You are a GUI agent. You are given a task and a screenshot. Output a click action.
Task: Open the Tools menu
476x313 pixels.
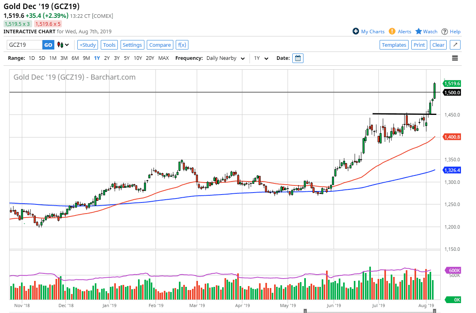coord(109,45)
